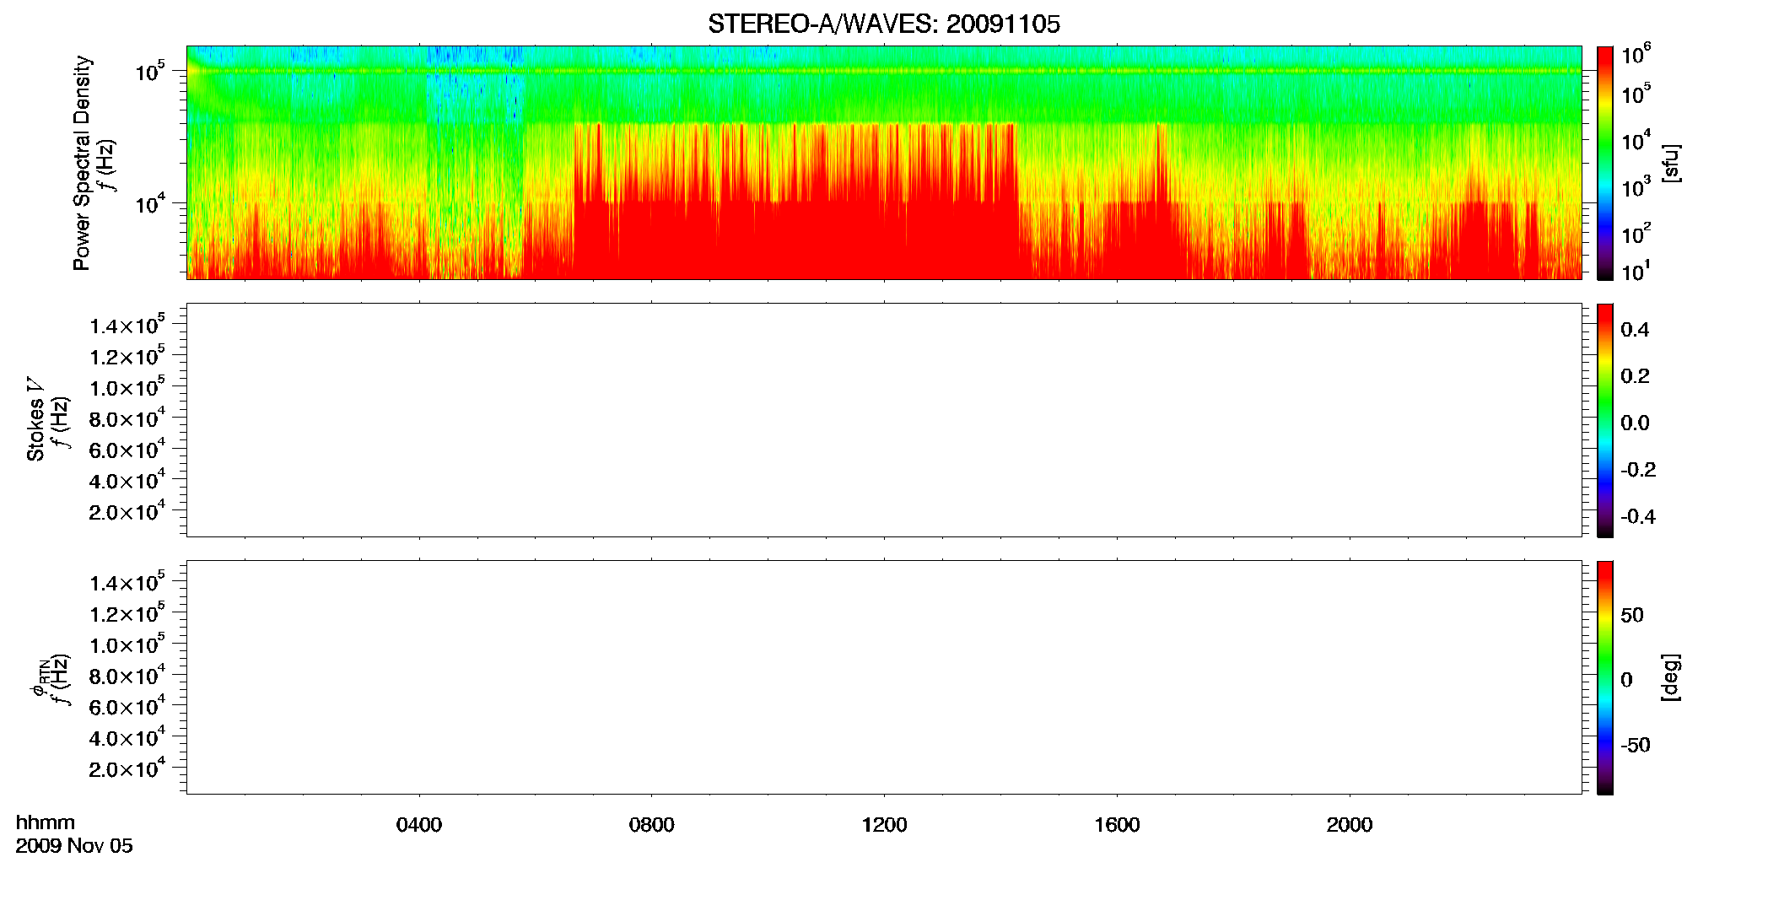The height and width of the screenshot is (911, 1768).
Task: Click inside the power spectral density spectrogram
Action: pos(884,162)
